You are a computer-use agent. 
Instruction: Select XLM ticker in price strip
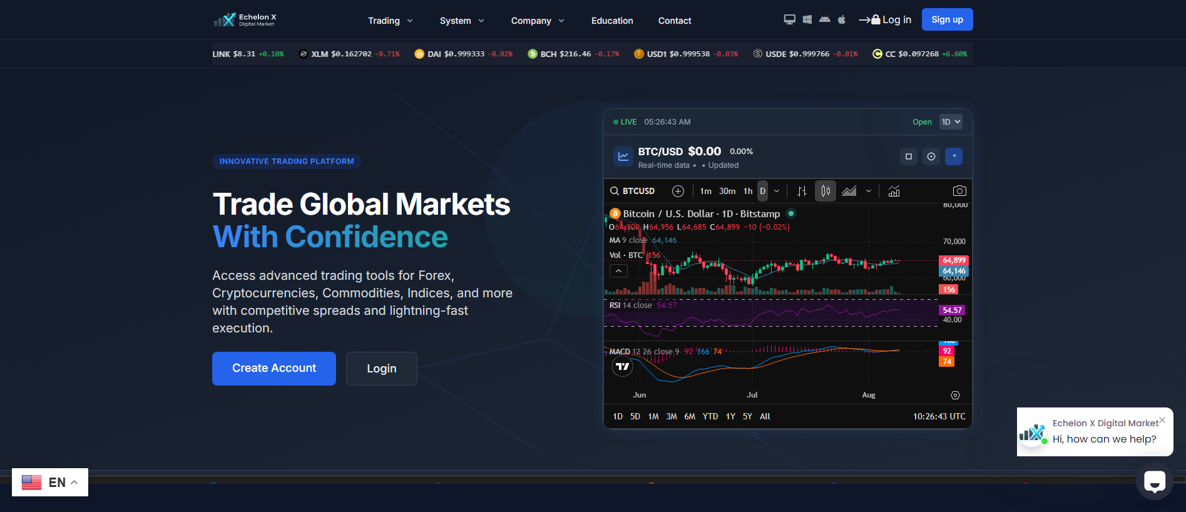click(349, 54)
